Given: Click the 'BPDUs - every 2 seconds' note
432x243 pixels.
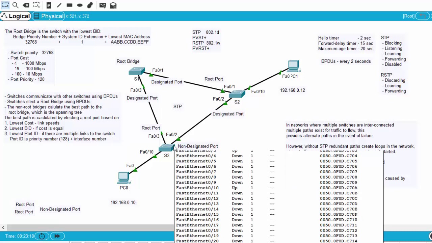Looking at the screenshot, I should tap(346, 61).
